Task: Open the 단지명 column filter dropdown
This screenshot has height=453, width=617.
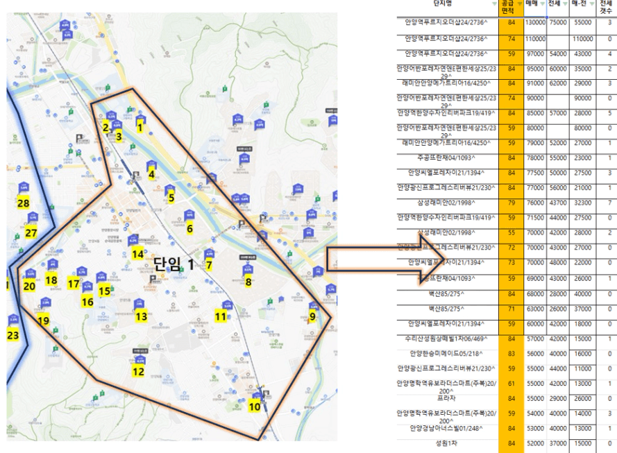Action: tap(493, 3)
